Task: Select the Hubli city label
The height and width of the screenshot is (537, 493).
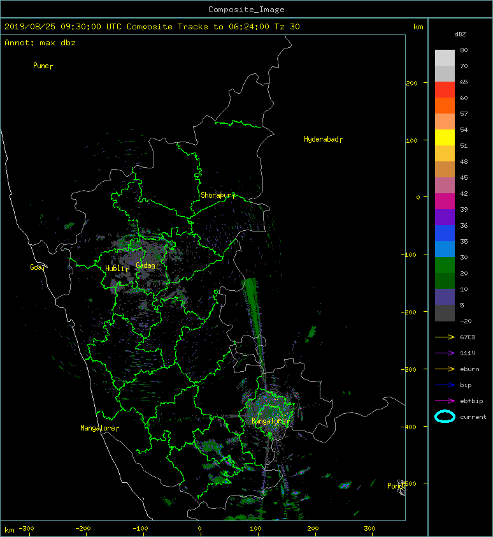Action: click(x=117, y=268)
